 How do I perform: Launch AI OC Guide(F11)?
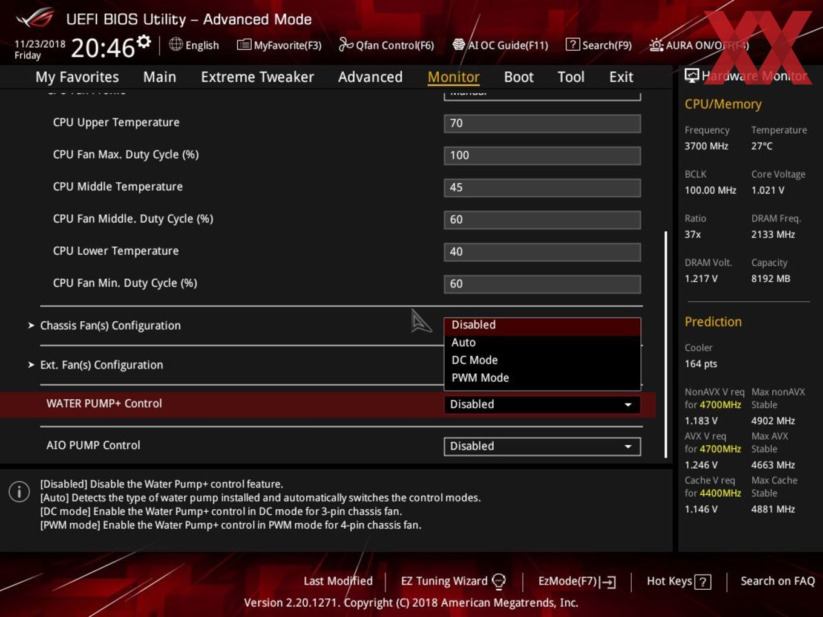[500, 45]
